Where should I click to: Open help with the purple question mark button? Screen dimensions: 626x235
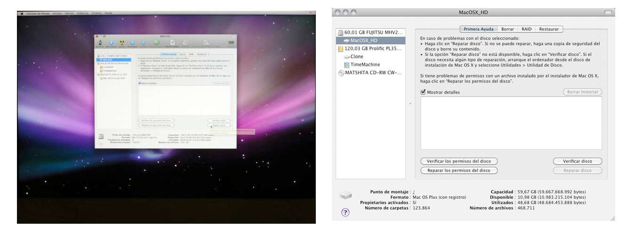(345, 212)
